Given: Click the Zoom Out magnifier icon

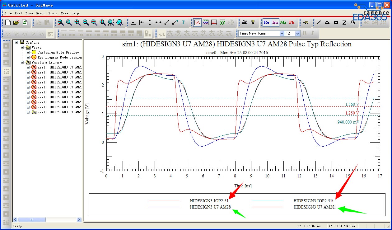Looking at the screenshot, I should click(86, 22).
